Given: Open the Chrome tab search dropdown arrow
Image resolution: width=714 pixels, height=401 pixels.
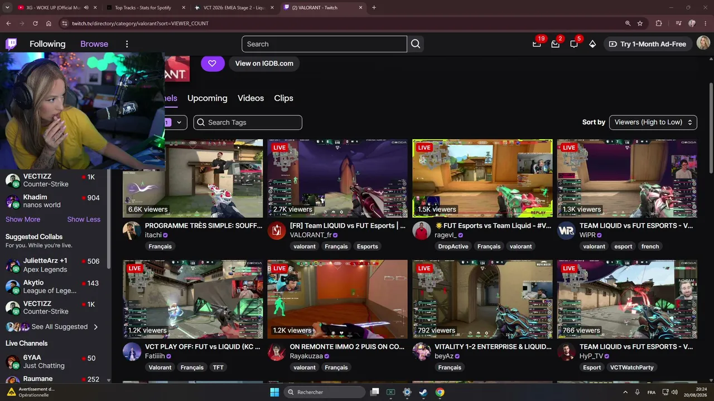Looking at the screenshot, I should point(7,8).
